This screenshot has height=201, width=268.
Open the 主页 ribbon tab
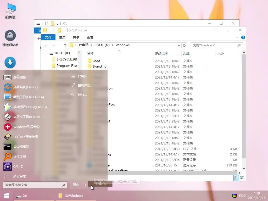[62, 37]
